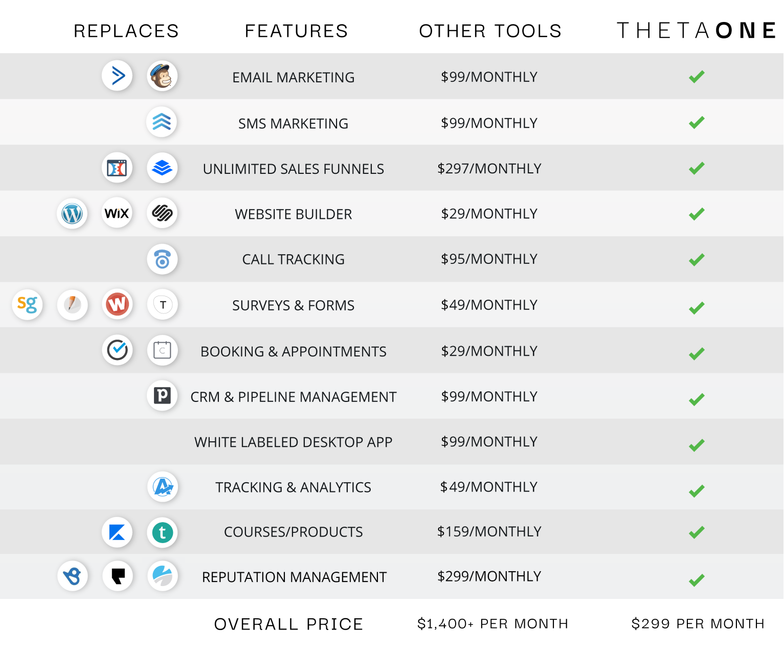Click the Mailchimp monkey icon

click(x=162, y=76)
